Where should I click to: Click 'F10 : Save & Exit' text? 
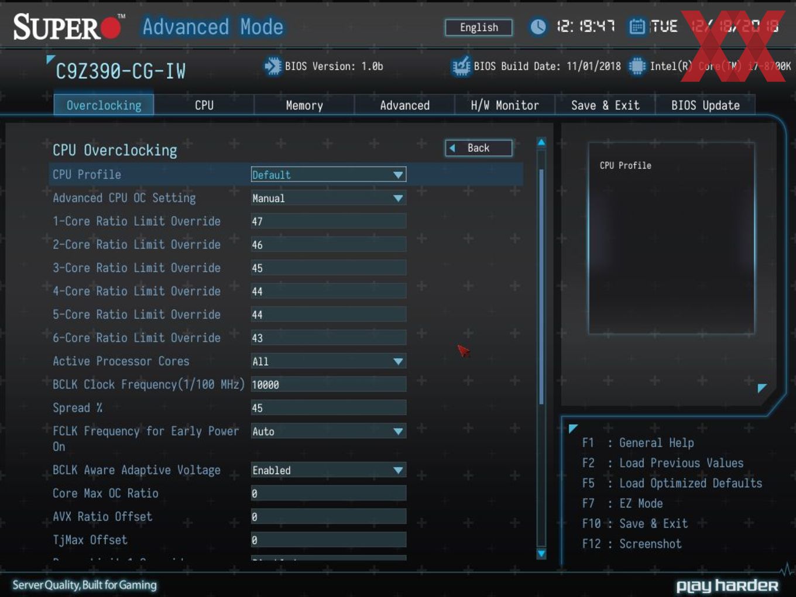[x=634, y=524]
